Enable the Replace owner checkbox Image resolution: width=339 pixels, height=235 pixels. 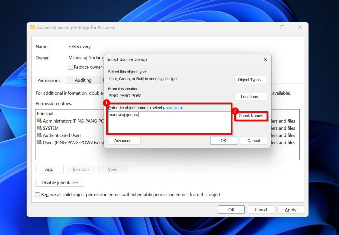[70, 67]
